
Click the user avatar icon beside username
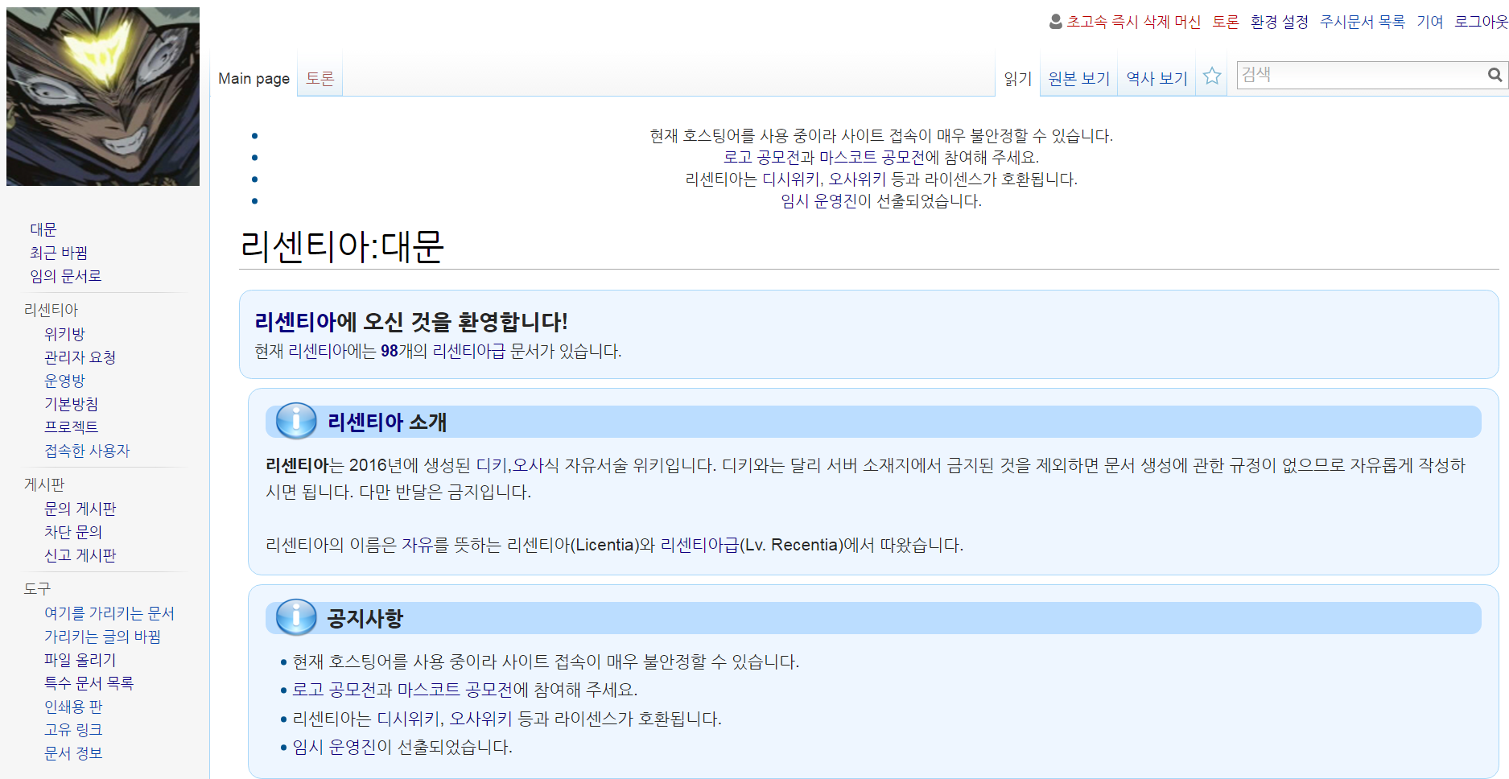point(1056,22)
